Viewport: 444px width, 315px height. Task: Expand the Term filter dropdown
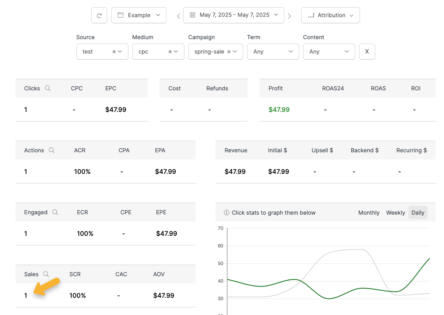pyautogui.click(x=273, y=52)
